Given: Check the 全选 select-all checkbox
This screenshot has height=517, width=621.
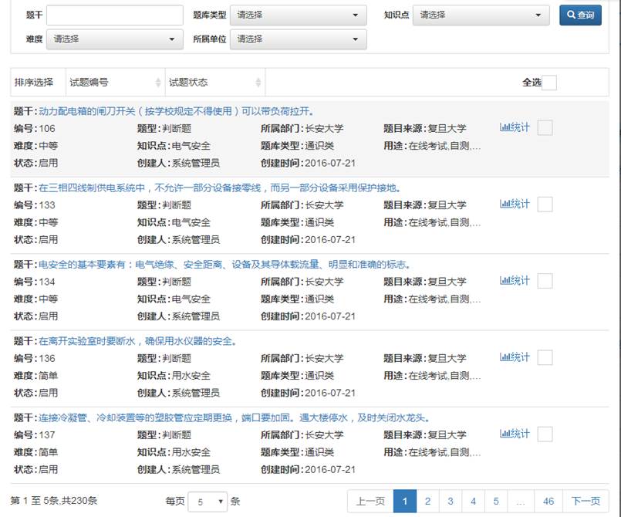Looking at the screenshot, I should coord(549,83).
